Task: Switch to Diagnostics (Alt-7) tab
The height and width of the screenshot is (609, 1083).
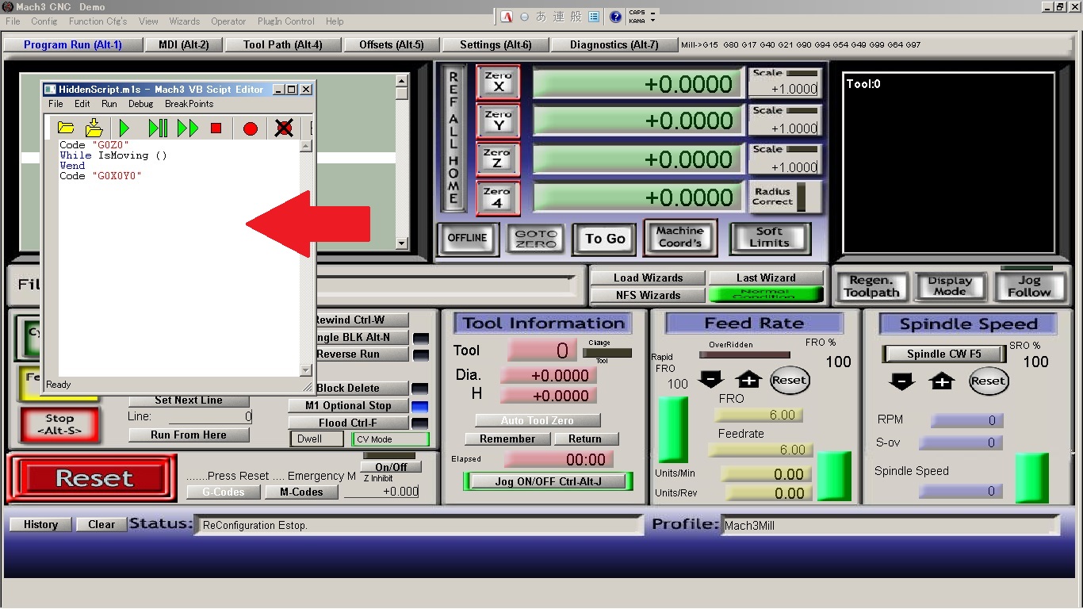Action: tap(614, 44)
